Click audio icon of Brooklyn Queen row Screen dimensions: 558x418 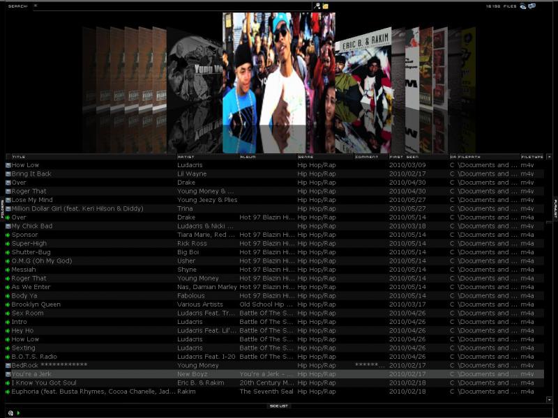click(8, 304)
